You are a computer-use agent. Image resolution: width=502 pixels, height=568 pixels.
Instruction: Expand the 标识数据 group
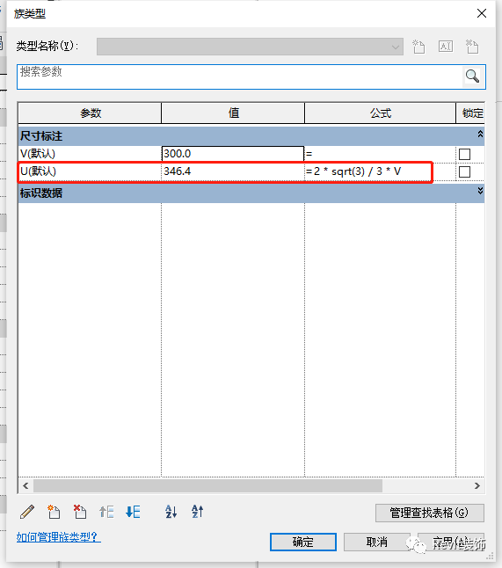coord(480,191)
